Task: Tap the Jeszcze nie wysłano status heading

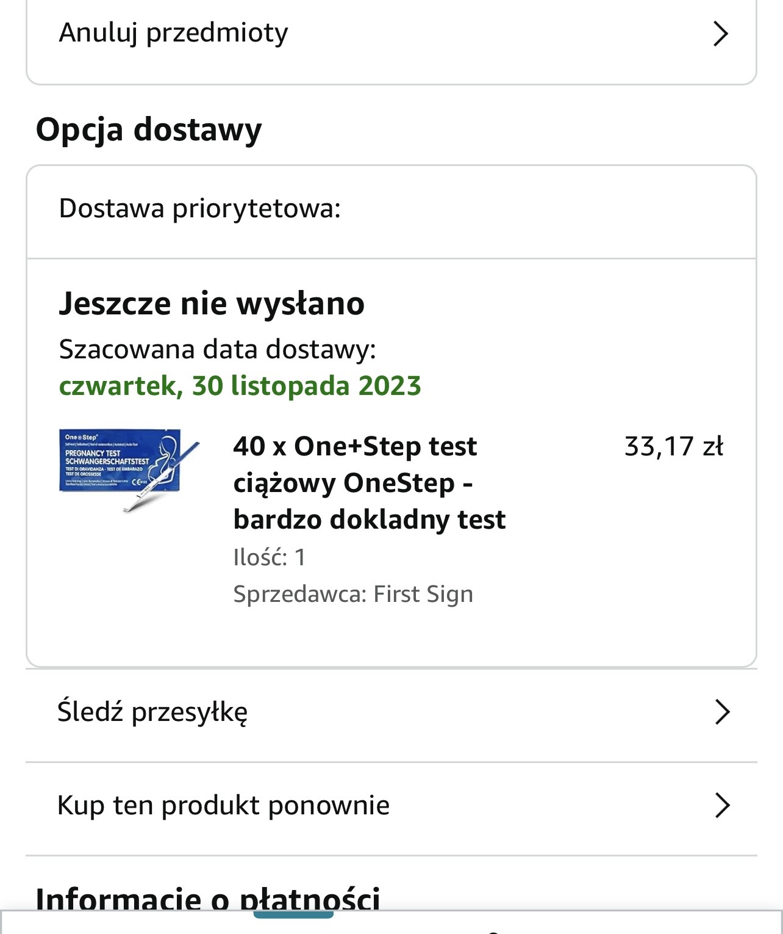Action: pos(212,303)
